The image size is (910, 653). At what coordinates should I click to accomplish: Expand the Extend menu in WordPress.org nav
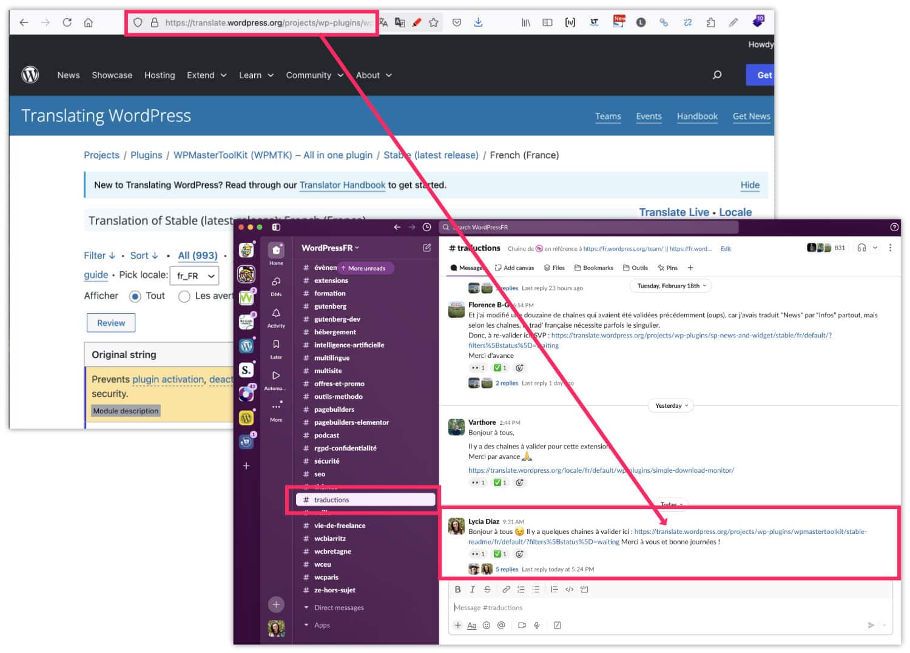[x=207, y=75]
